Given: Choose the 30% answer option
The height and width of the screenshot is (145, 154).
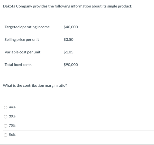Looking at the screenshot, I should point(5,117).
